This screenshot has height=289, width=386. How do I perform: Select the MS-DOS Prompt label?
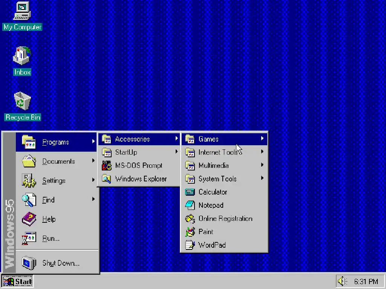click(x=139, y=166)
